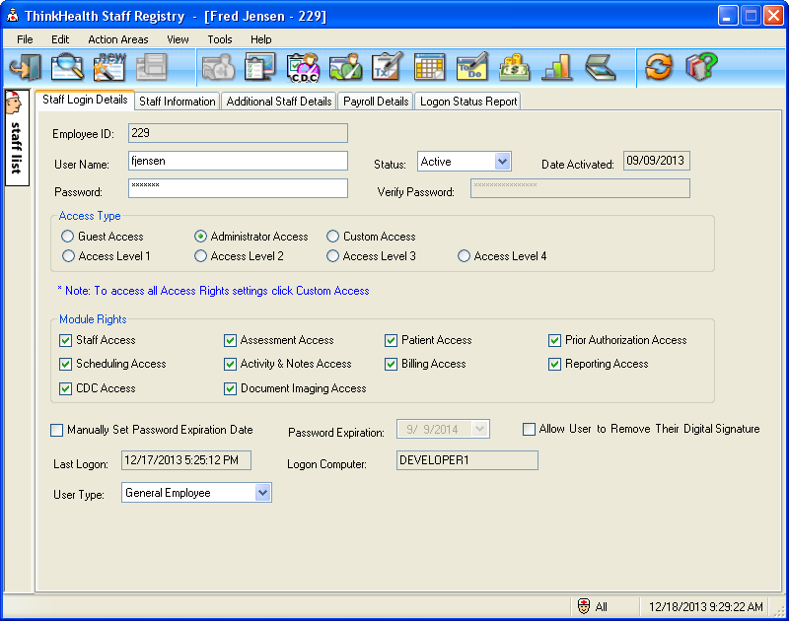Screen dimensions: 789x621
Task: Click the exit door icon in toolbar
Action: tap(26, 67)
